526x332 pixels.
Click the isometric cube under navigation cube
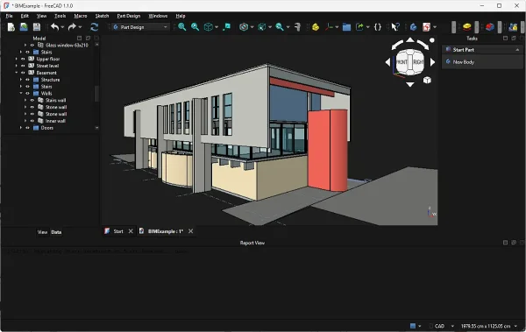point(427,80)
